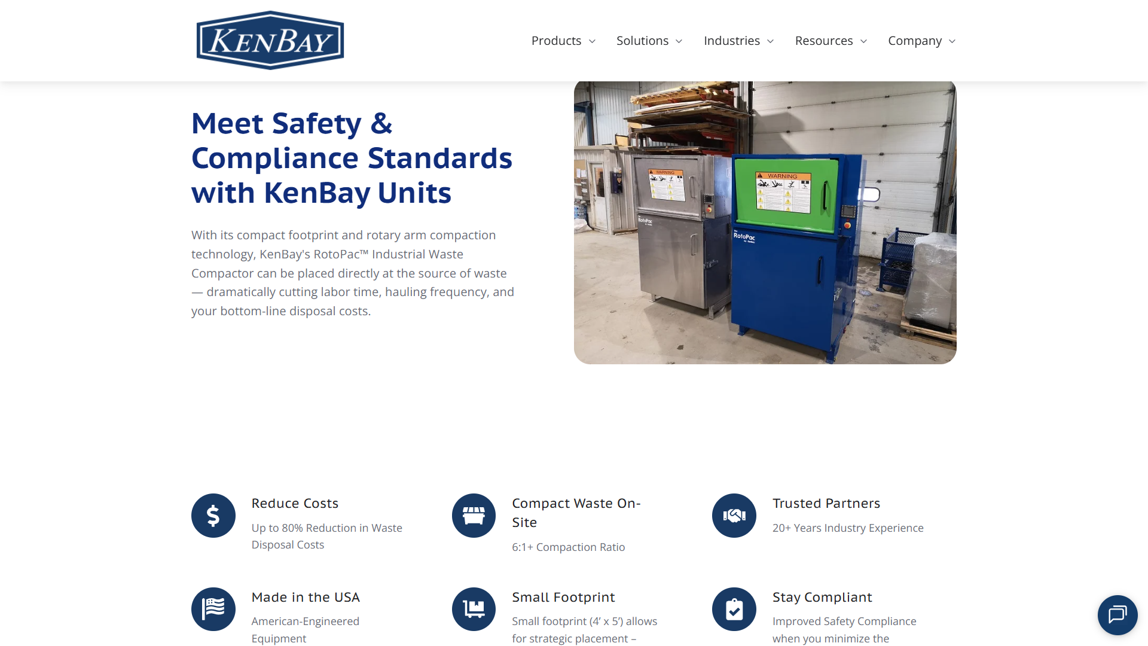Expand the chevron next to Products
1148x646 pixels.
[x=592, y=41]
